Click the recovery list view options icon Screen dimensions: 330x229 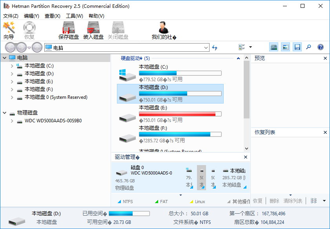[x=314, y=201]
